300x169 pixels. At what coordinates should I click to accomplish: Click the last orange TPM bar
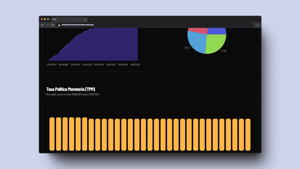tap(248, 135)
